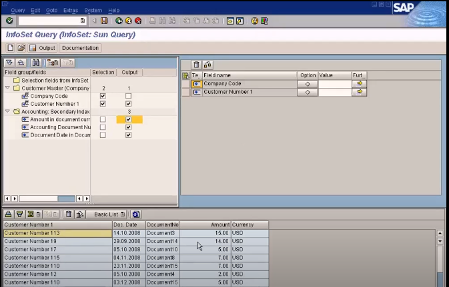Image resolution: width=449 pixels, height=287 pixels.
Task: Click the trash icon in output toolbar
Action: click(x=69, y=214)
